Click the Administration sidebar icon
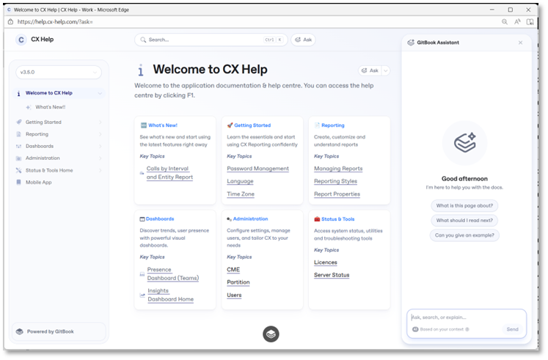Image resolution: width=548 pixels, height=360 pixels. pos(19,158)
